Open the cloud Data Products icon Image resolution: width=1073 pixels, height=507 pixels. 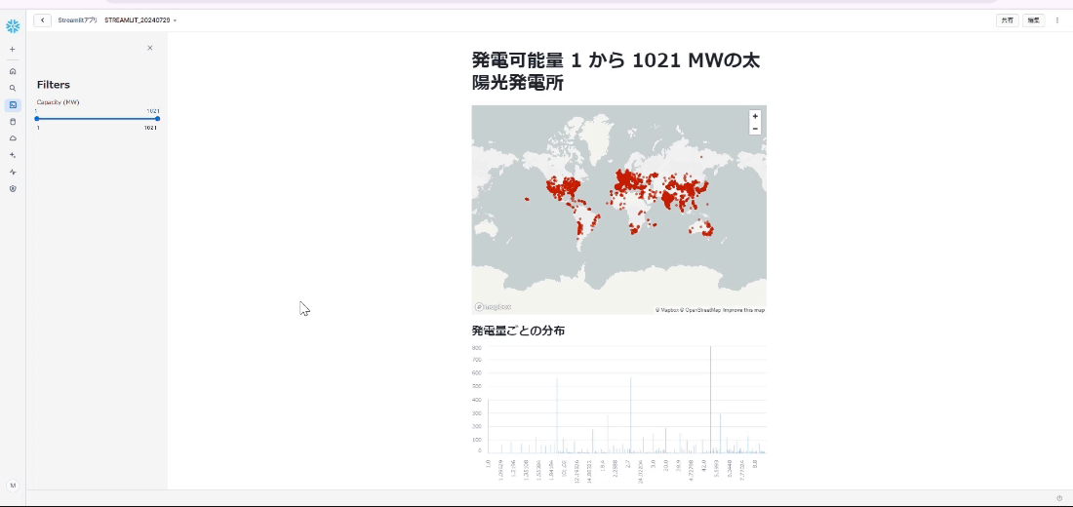(x=13, y=138)
